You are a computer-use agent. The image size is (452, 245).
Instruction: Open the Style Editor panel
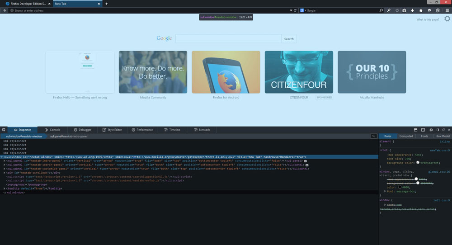[113, 130]
